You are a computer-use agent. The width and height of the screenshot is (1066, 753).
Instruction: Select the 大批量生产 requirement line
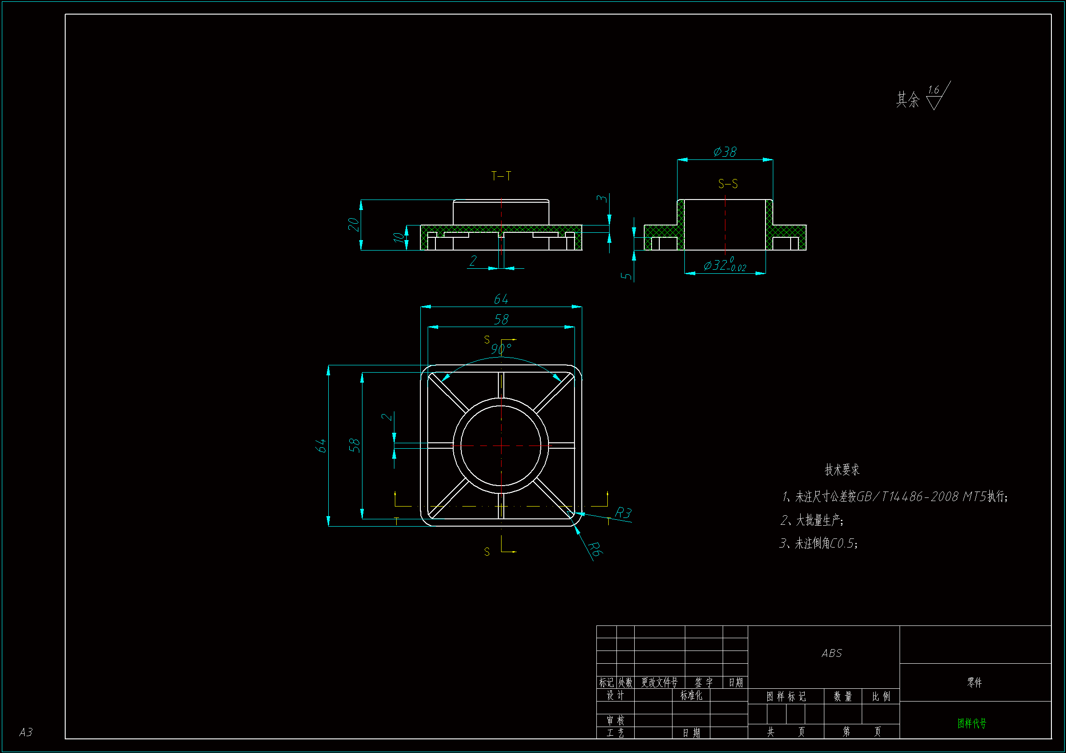pyautogui.click(x=812, y=520)
